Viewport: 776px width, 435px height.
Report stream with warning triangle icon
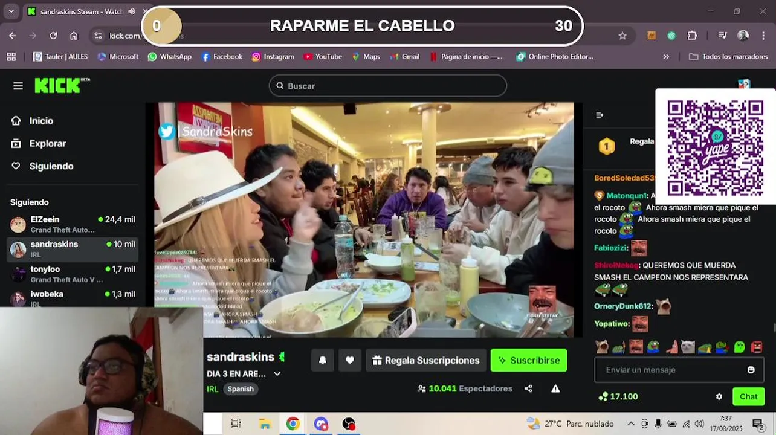coord(555,388)
